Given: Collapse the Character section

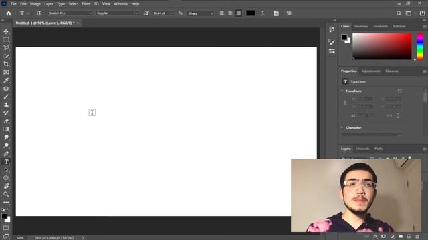Looking at the screenshot, I should (x=342, y=127).
